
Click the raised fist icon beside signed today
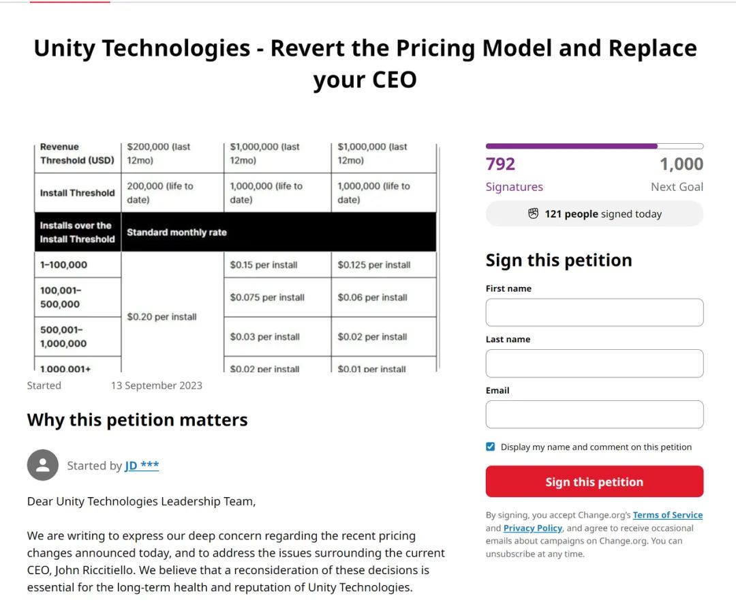[534, 214]
